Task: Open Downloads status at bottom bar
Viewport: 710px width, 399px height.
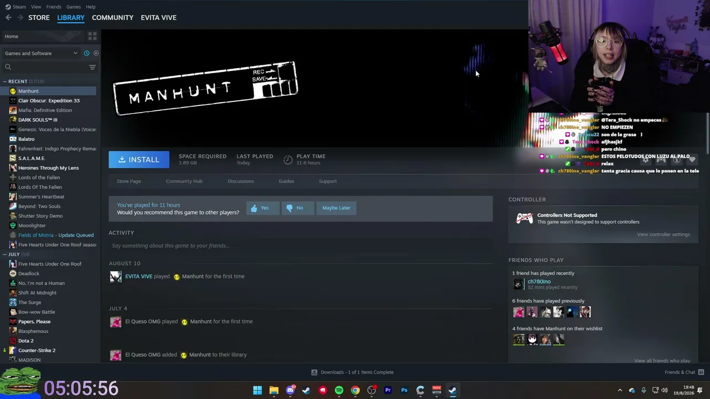Action: (x=352, y=372)
